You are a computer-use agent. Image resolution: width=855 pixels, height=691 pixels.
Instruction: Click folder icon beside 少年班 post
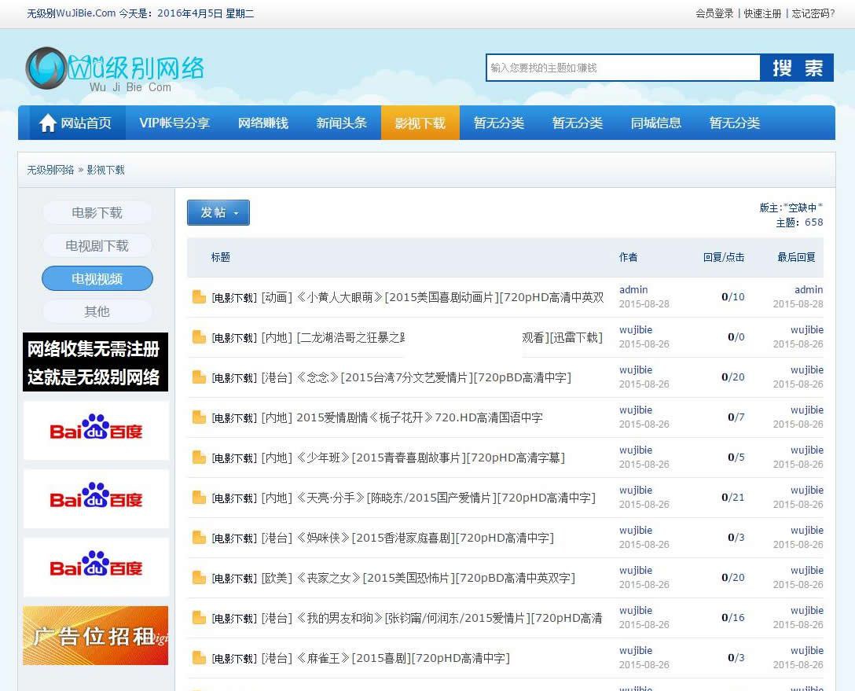tap(199, 457)
